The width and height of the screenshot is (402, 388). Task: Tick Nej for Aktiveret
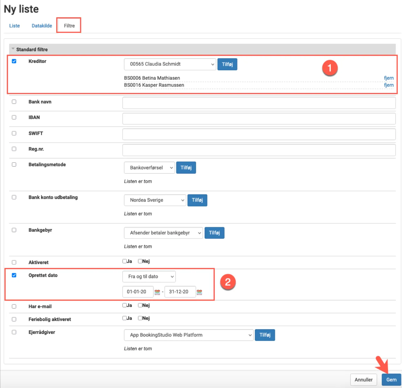140,261
